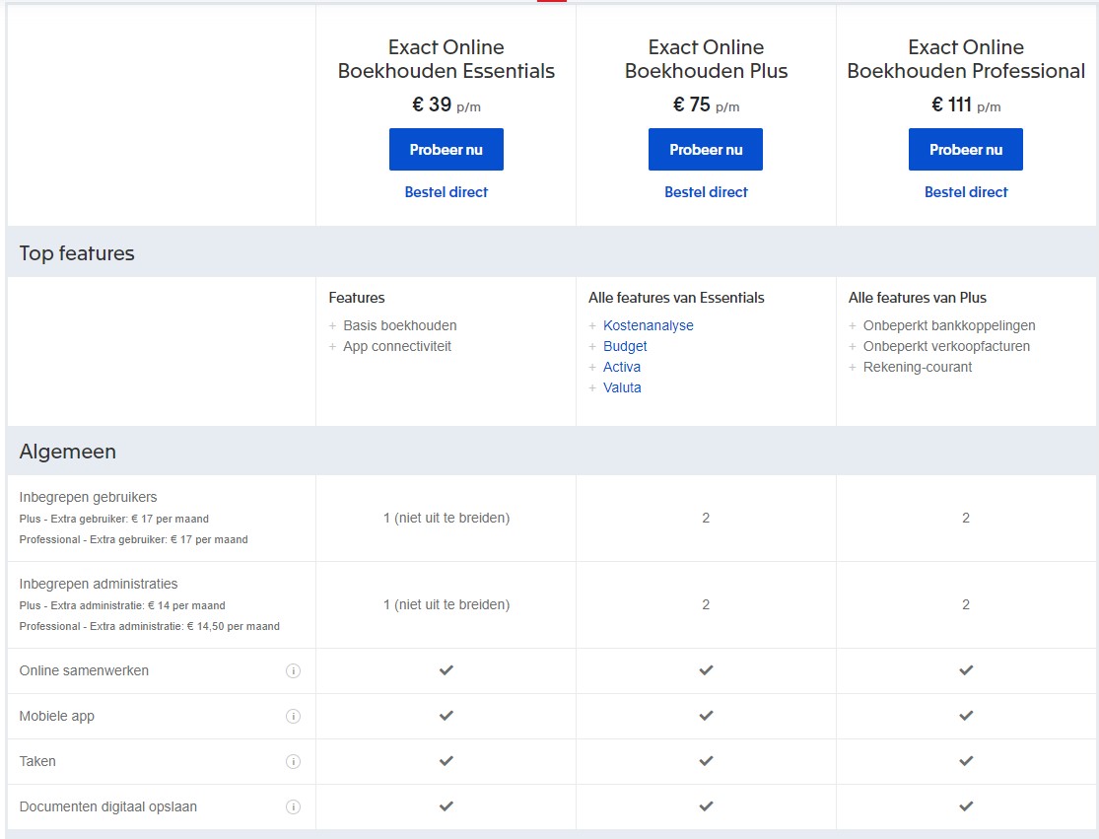Click plus icon before Basis boekhouden
The width and height of the screenshot is (1099, 839).
click(333, 326)
